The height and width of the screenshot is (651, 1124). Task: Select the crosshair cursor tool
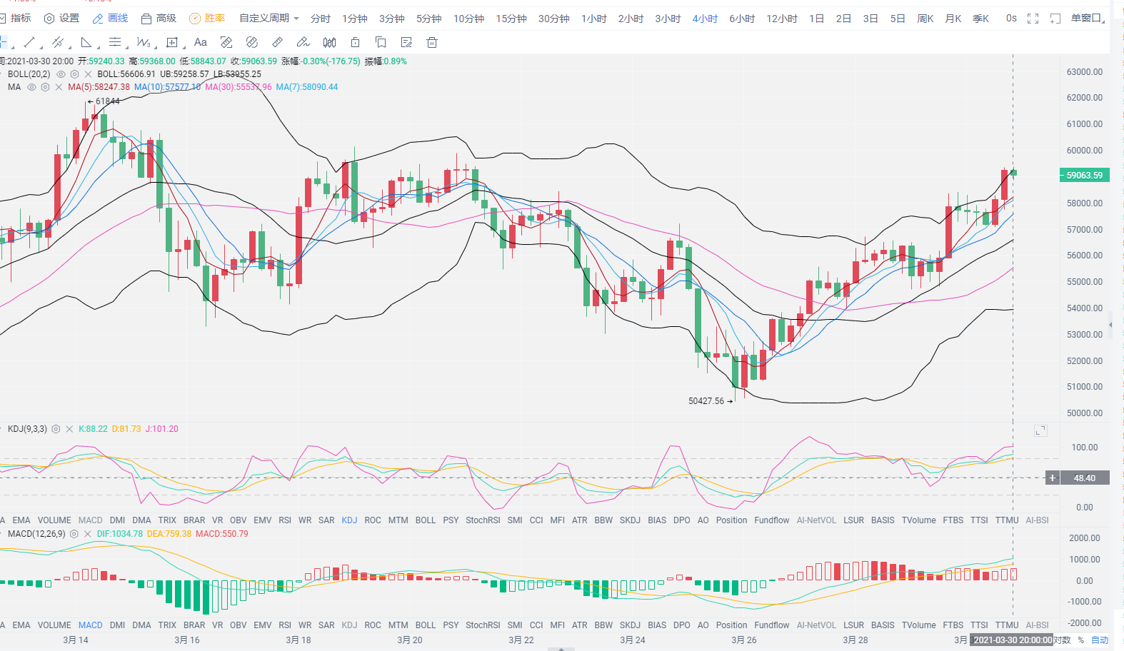pyautogui.click(x=3, y=42)
